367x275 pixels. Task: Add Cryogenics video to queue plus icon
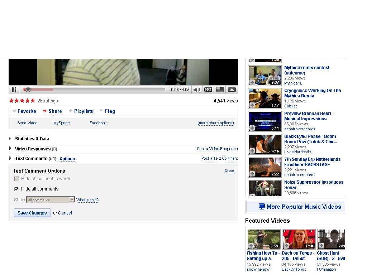[x=252, y=105]
